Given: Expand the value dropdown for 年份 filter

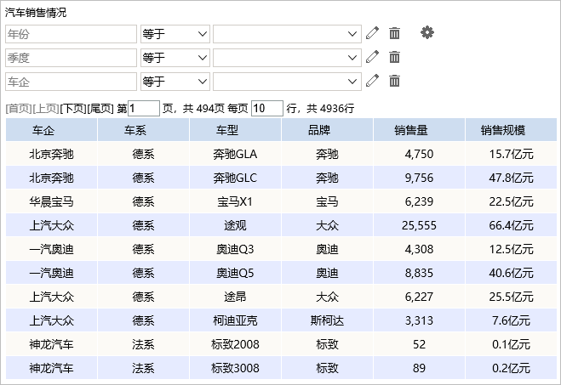Looking at the screenshot, I should click(x=287, y=34).
